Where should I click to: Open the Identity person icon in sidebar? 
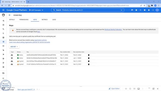click(3, 25)
